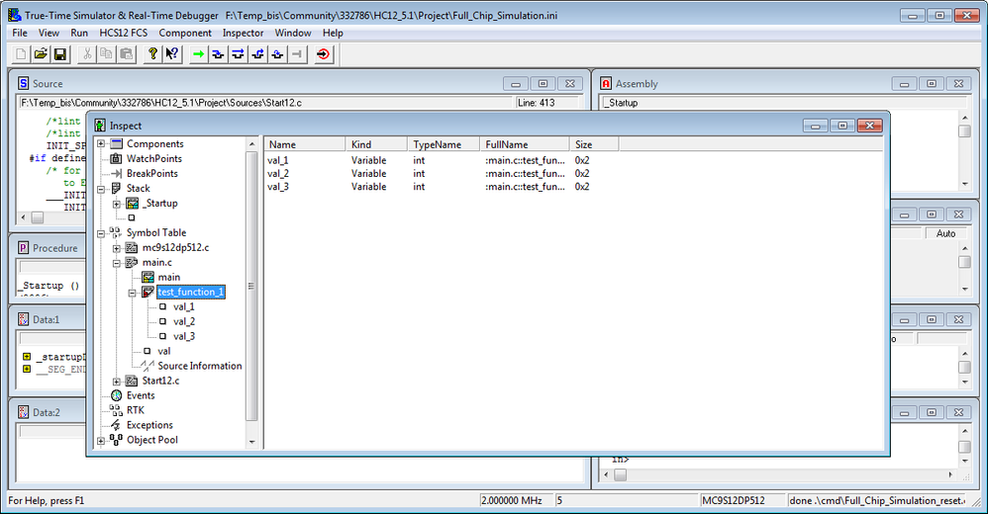Image resolution: width=988 pixels, height=514 pixels.
Task: Click the Assembly window scroll up arrow
Action: pos(964,118)
